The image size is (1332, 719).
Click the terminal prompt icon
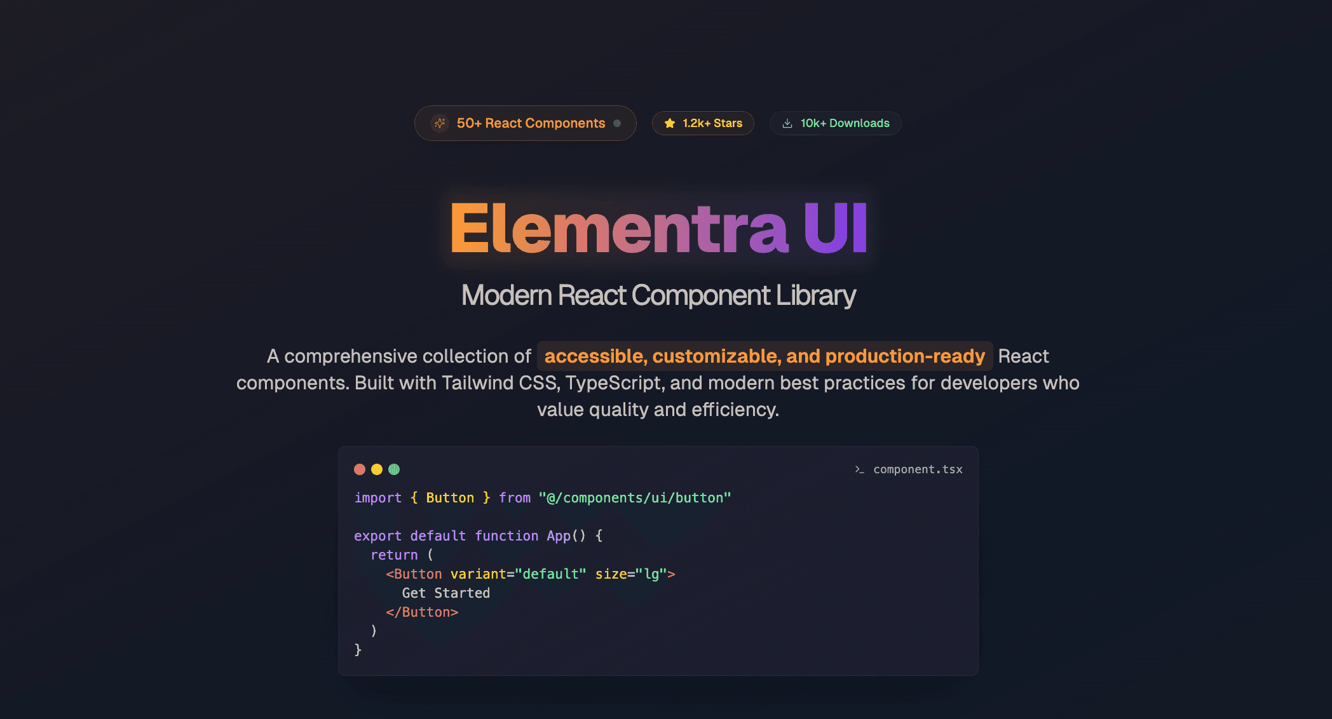(859, 469)
